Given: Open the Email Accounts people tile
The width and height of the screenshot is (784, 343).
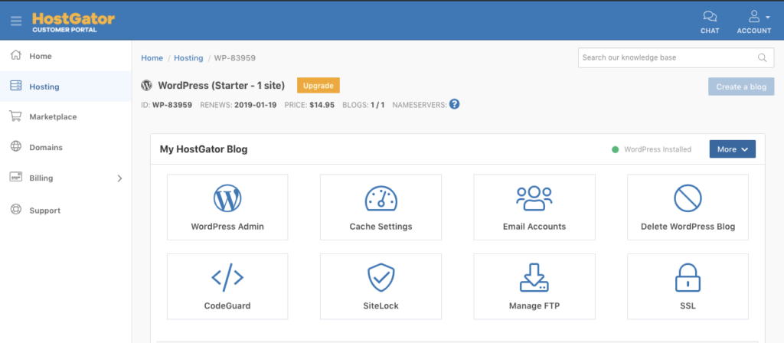Looking at the screenshot, I should (534, 207).
